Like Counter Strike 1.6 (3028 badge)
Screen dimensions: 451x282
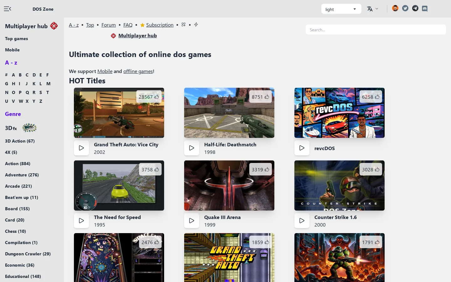371,170
